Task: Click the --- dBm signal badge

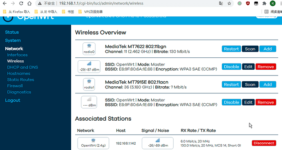Action: point(89,102)
